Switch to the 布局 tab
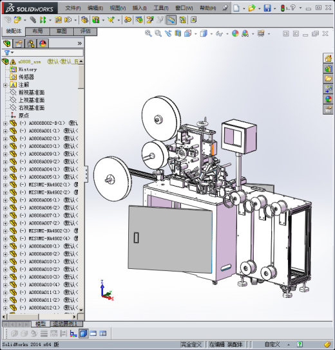Viewport: 335px width, 350px height. pyautogui.click(x=37, y=32)
